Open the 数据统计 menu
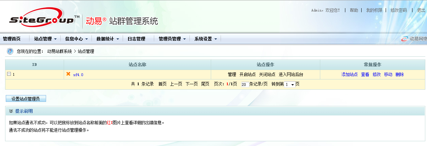Screen dimensions: 427x146 click(x=105, y=39)
